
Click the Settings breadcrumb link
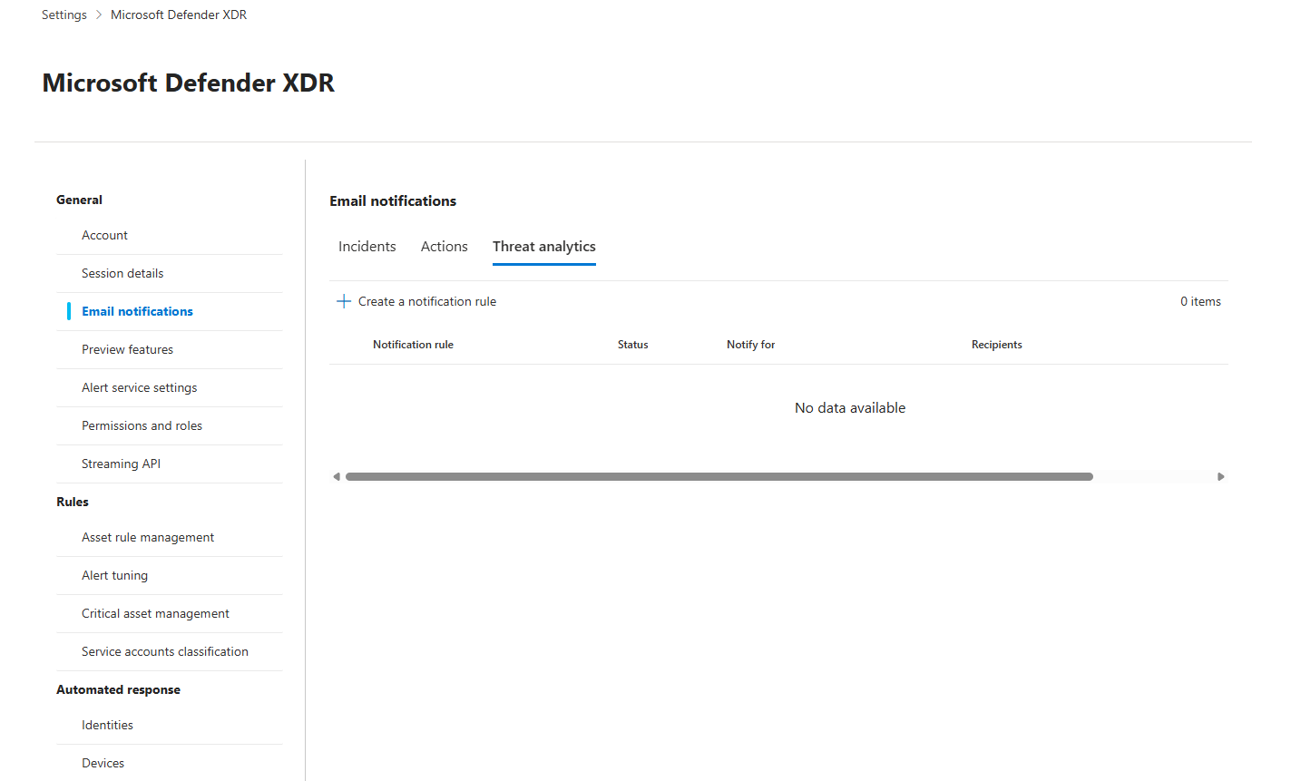tap(64, 15)
